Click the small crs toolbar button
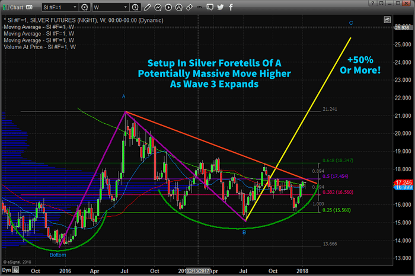This screenshot has width=415, height=276. [200, 7]
